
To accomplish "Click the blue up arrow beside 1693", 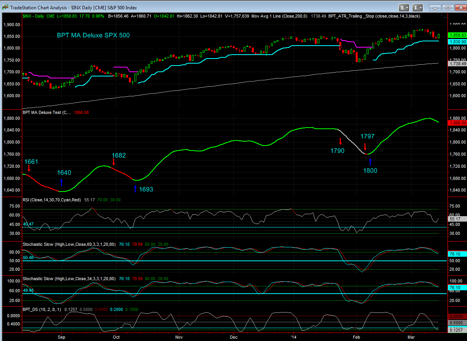I will 135,189.
